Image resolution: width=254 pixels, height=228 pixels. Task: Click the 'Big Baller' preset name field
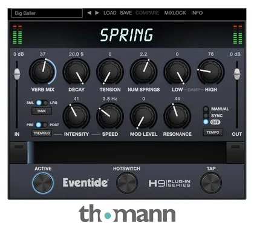[47, 13]
